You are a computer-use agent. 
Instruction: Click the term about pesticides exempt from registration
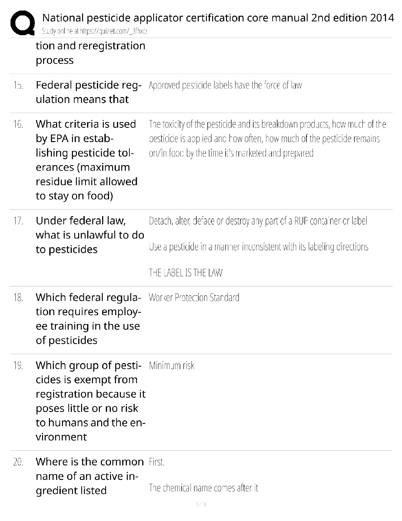pyautogui.click(x=90, y=401)
